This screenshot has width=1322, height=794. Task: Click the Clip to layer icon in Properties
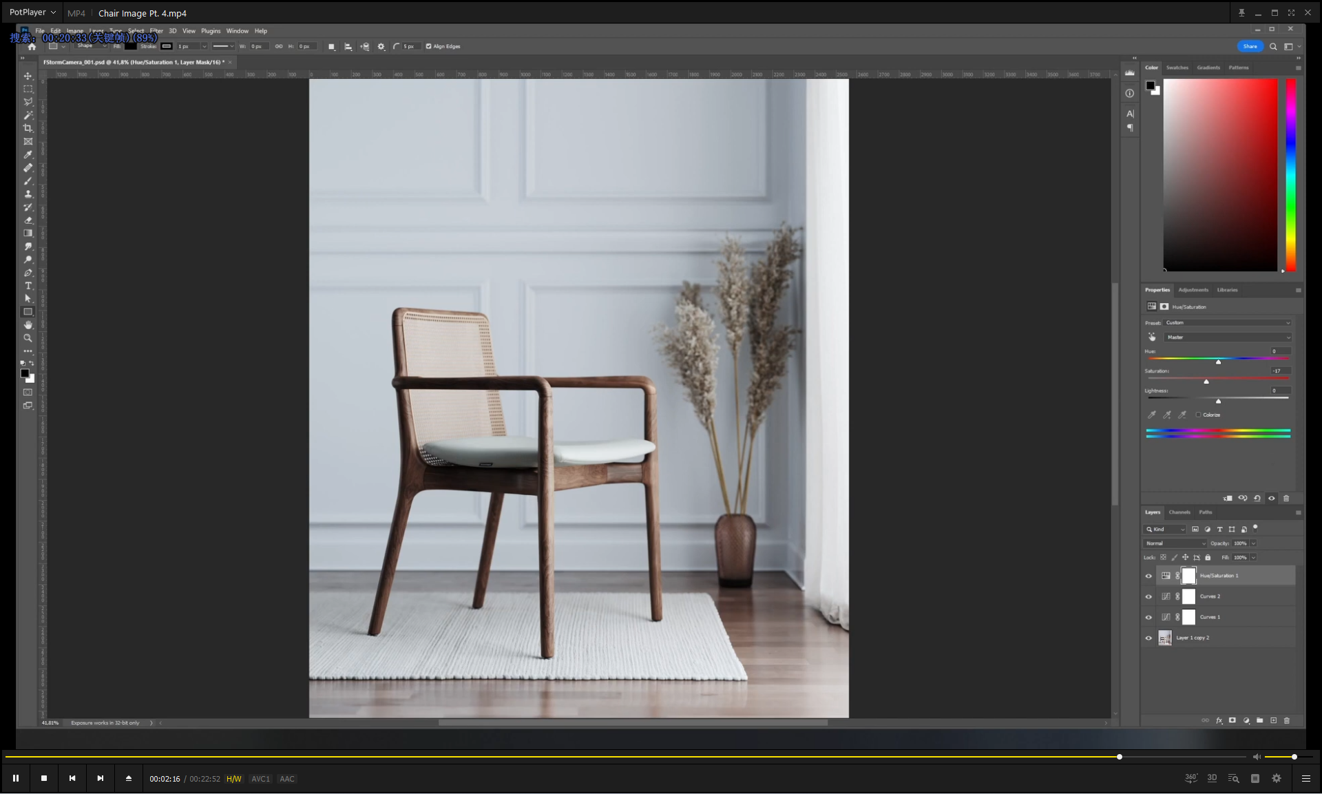click(x=1228, y=499)
